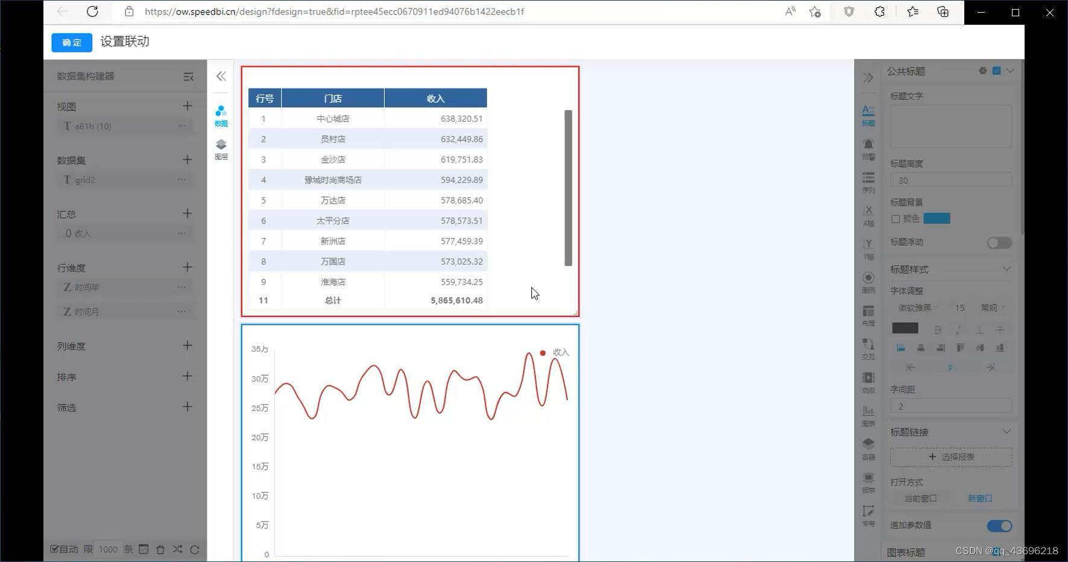The height and width of the screenshot is (562, 1068).
Task: Collapse right property panel with double-chevron
Action: (x=868, y=77)
